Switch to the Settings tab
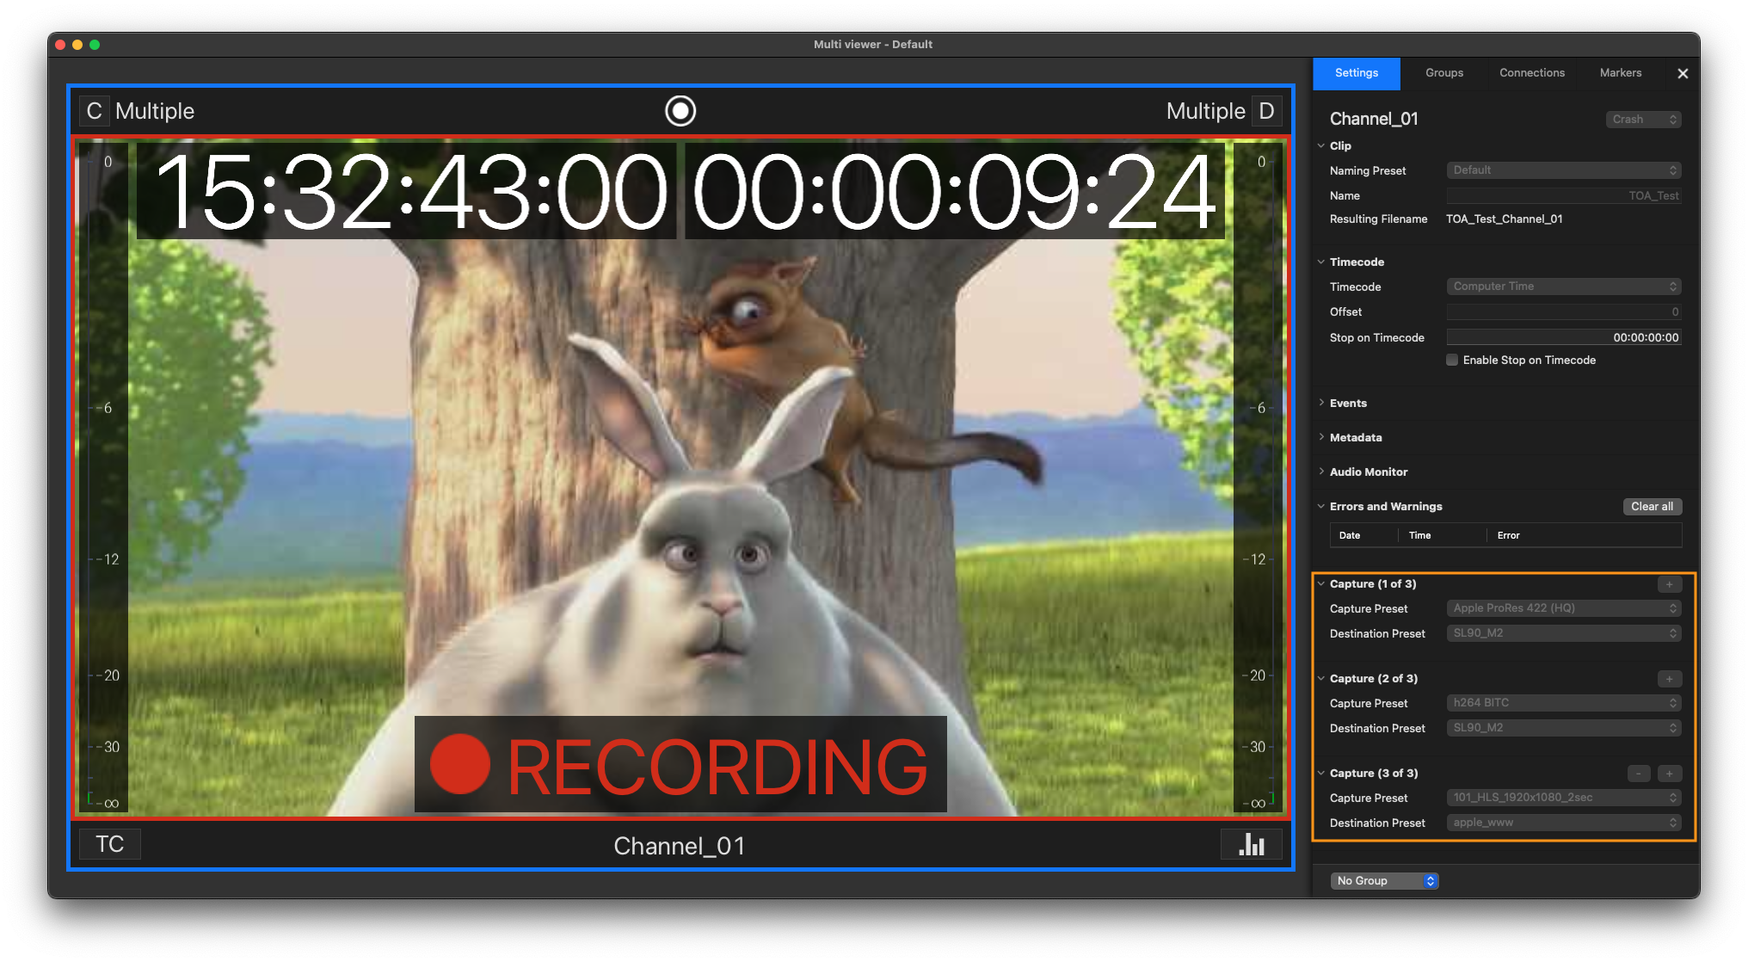The height and width of the screenshot is (962, 1748). point(1357,73)
